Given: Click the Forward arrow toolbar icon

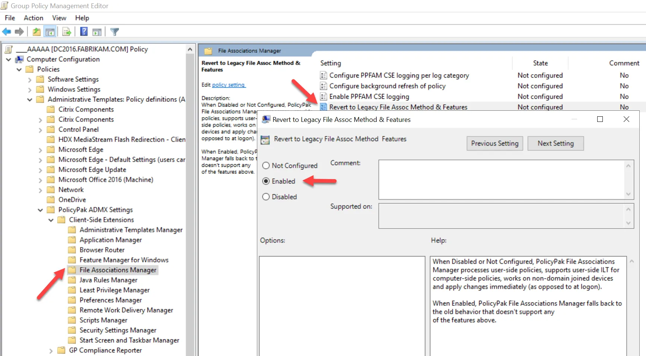Looking at the screenshot, I should click(x=19, y=32).
